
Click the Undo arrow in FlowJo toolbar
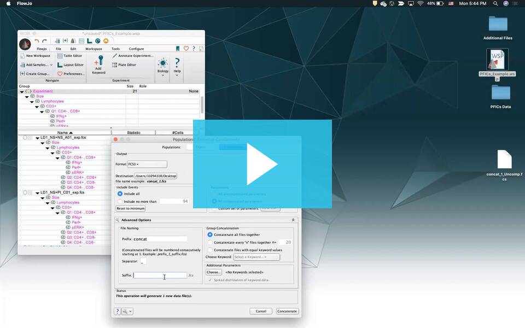[x=37, y=41]
